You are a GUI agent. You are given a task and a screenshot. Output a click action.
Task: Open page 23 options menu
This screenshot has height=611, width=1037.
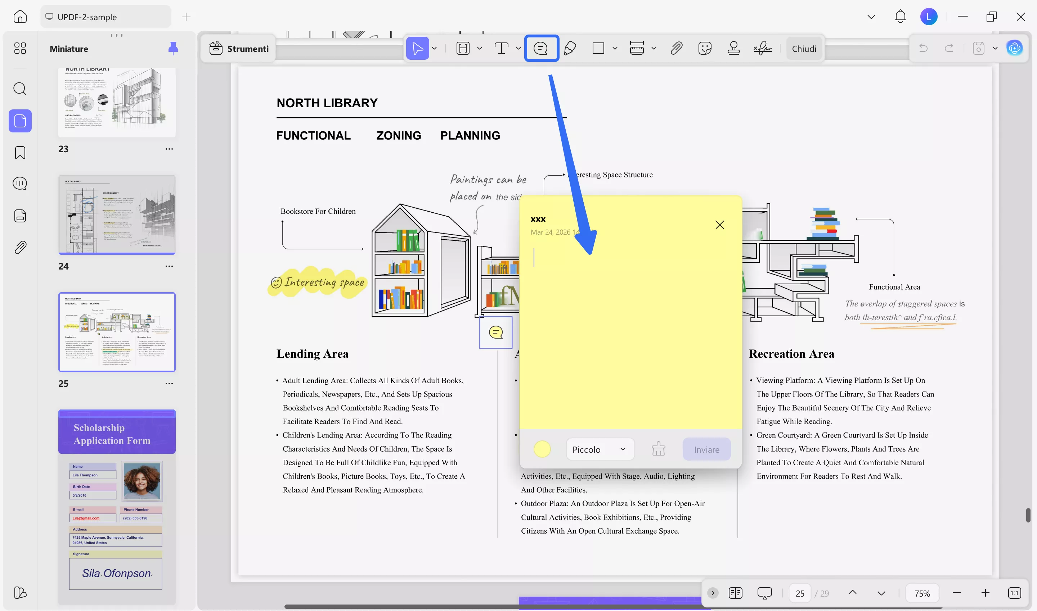(x=169, y=149)
